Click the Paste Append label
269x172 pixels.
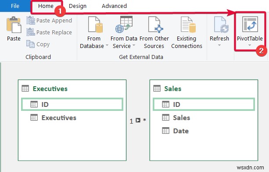coord(54,21)
